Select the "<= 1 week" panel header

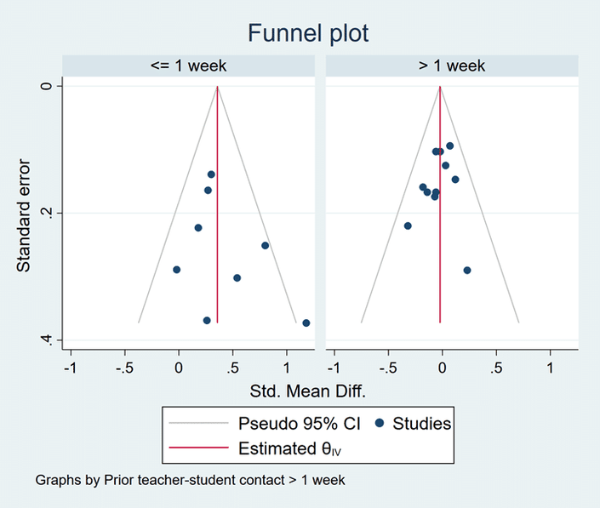click(188, 66)
